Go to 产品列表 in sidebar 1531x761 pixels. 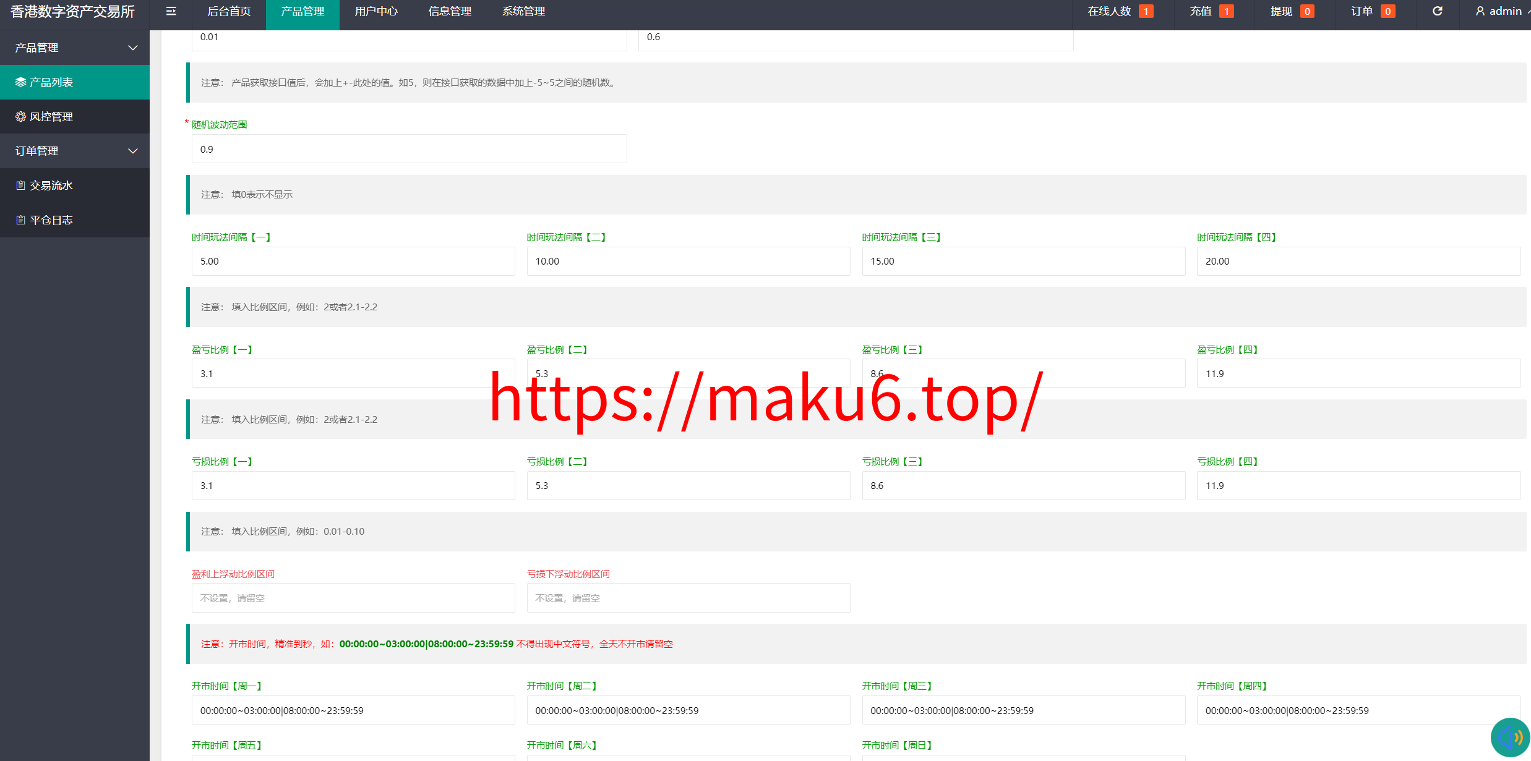[x=75, y=82]
